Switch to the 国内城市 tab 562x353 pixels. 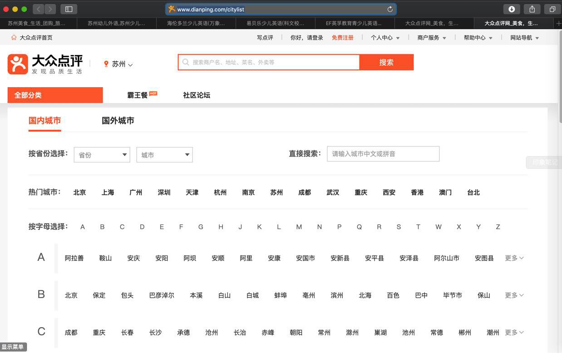point(44,121)
